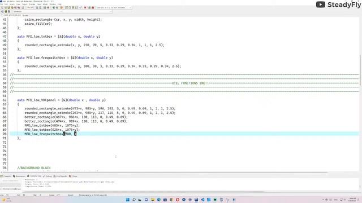This screenshot has height=203, width=362.
Task: Click the Save toolbar icon
Action: [8, 7]
